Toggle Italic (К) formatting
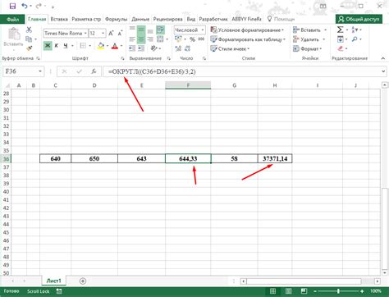Image resolution: width=389 pixels, height=297 pixels. [x=57, y=46]
